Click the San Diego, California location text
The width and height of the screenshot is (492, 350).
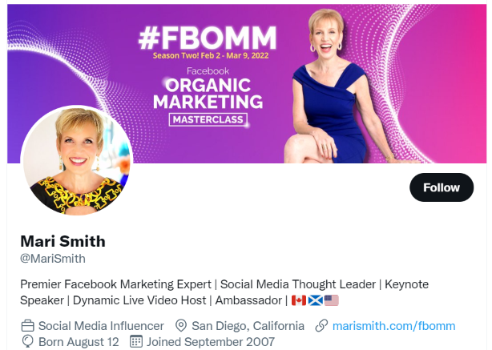[x=248, y=326]
